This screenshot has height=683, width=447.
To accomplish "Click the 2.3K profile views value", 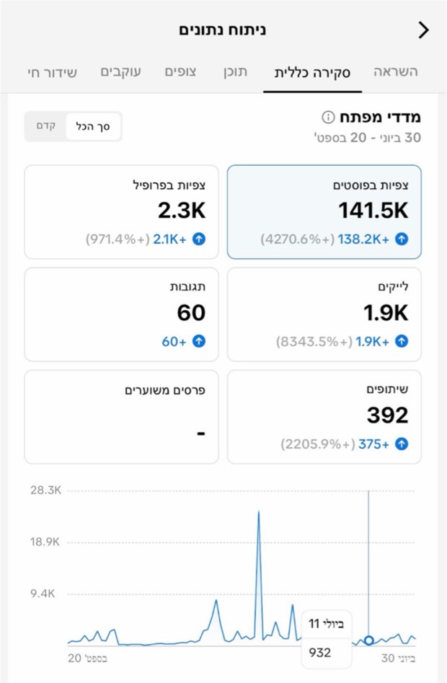I will [x=182, y=211].
